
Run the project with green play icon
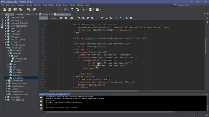pyautogui.click(x=84, y=9)
